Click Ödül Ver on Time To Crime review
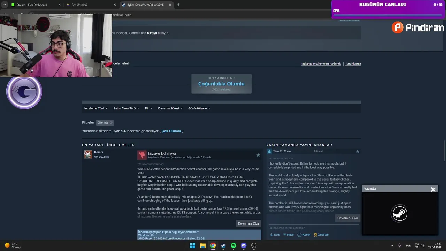Image resolution: width=446 pixels, height=251 pixels. coord(321,235)
